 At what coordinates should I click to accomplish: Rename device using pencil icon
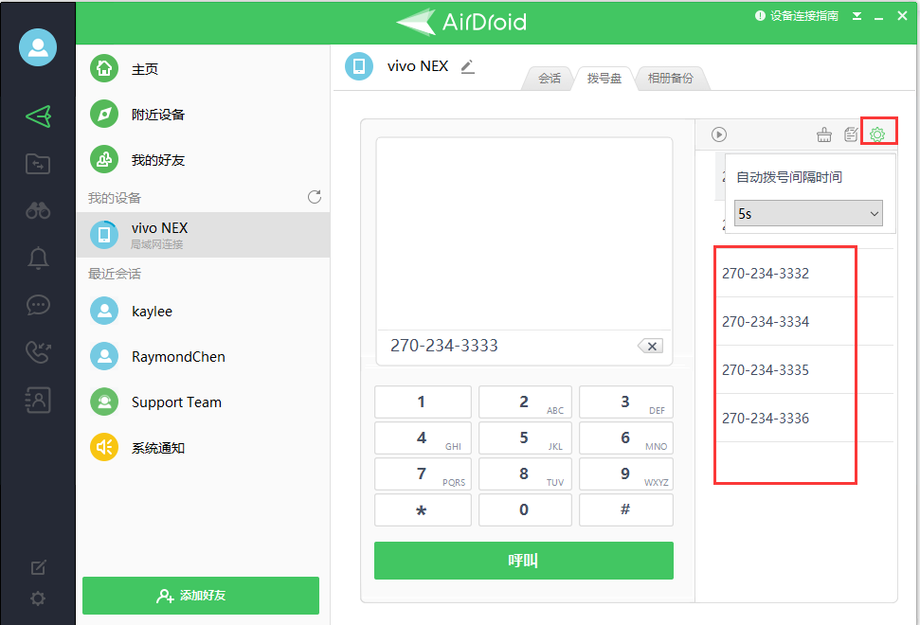(468, 67)
